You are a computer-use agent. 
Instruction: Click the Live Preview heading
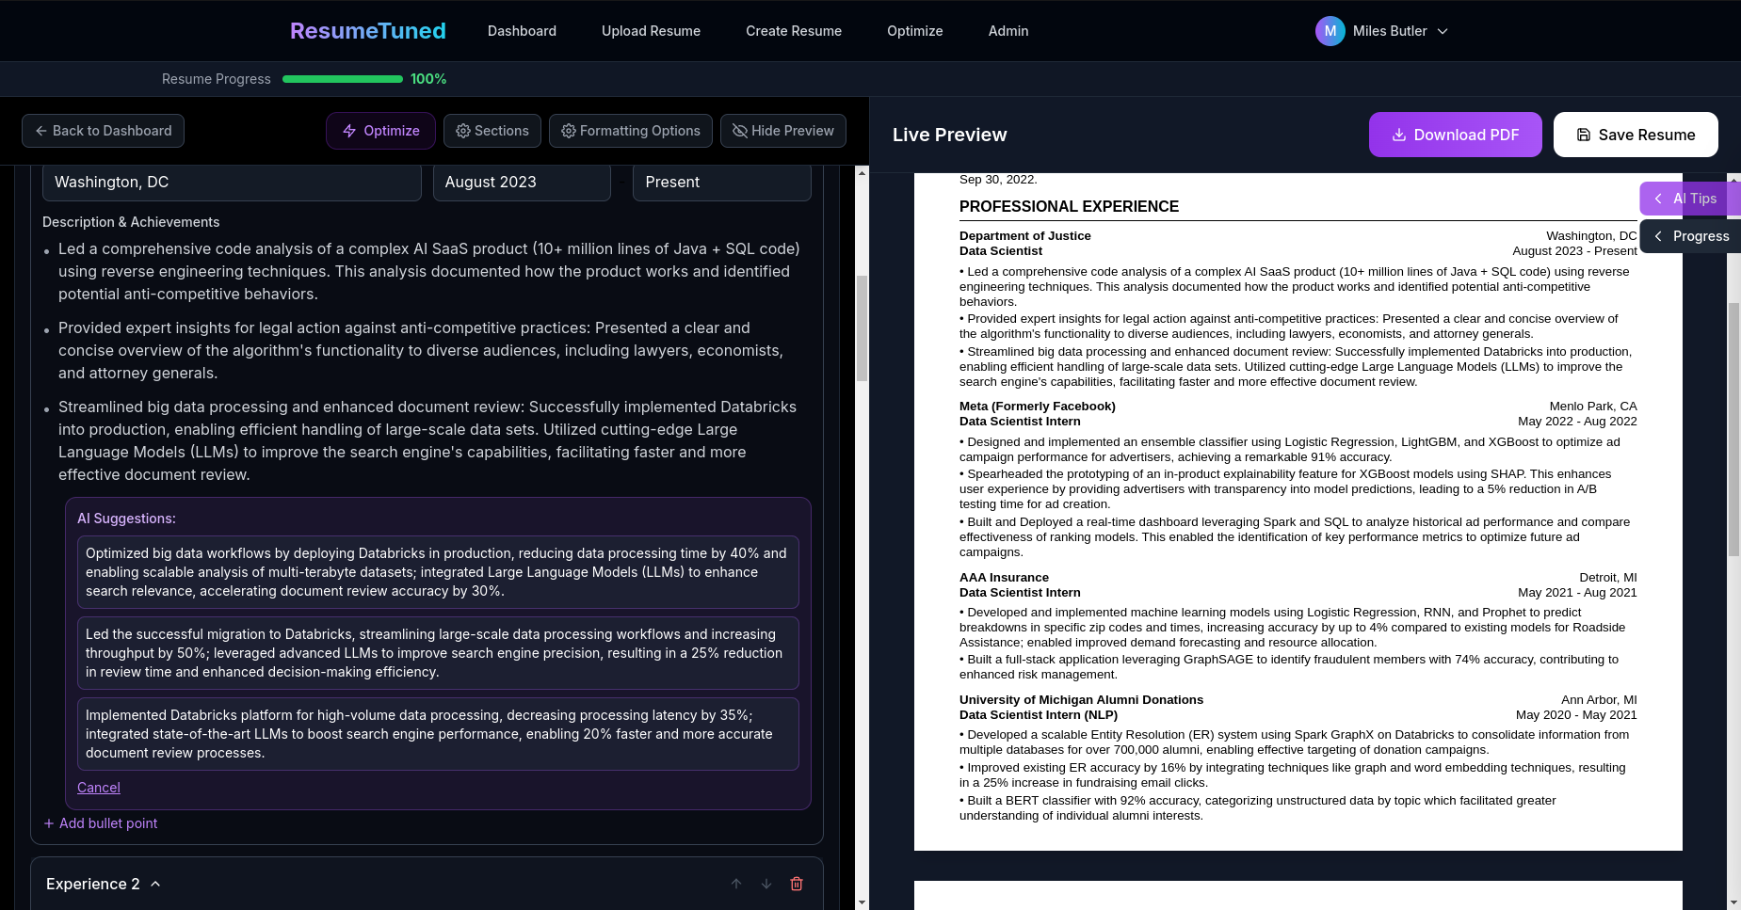pyautogui.click(x=949, y=135)
